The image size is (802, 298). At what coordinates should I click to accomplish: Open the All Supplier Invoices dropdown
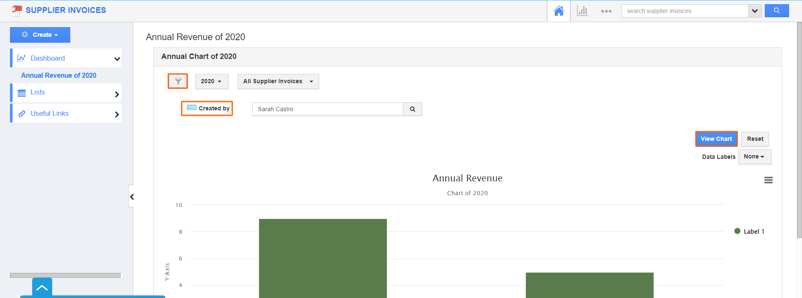click(278, 82)
